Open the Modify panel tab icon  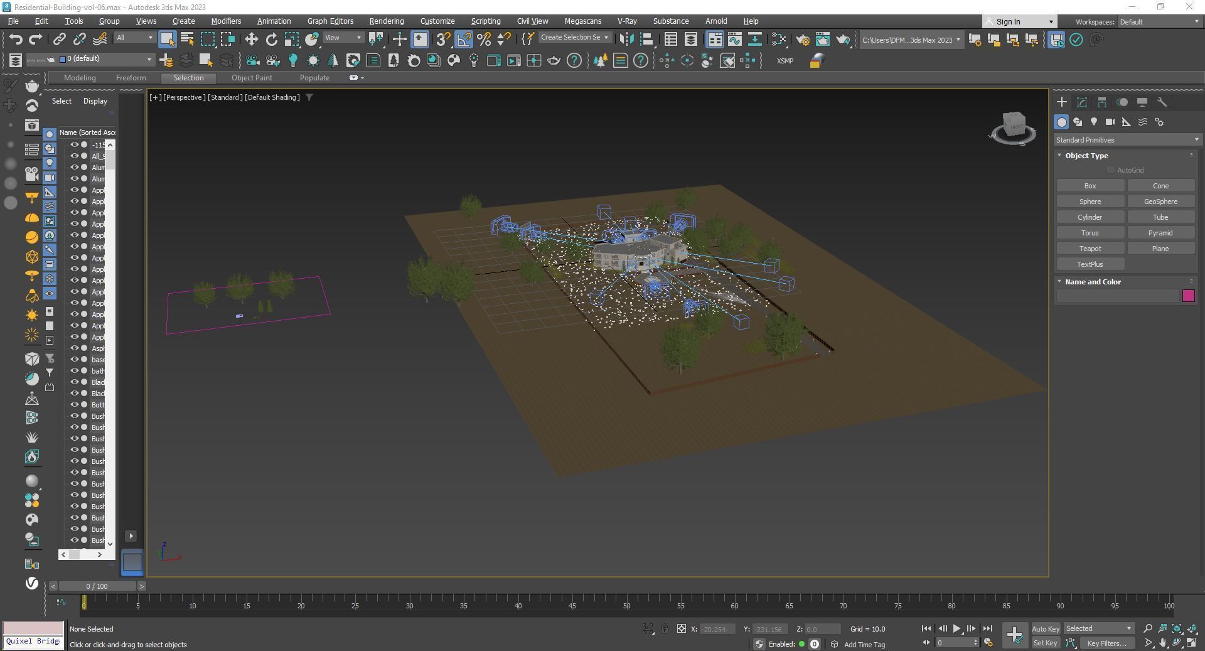1081,102
